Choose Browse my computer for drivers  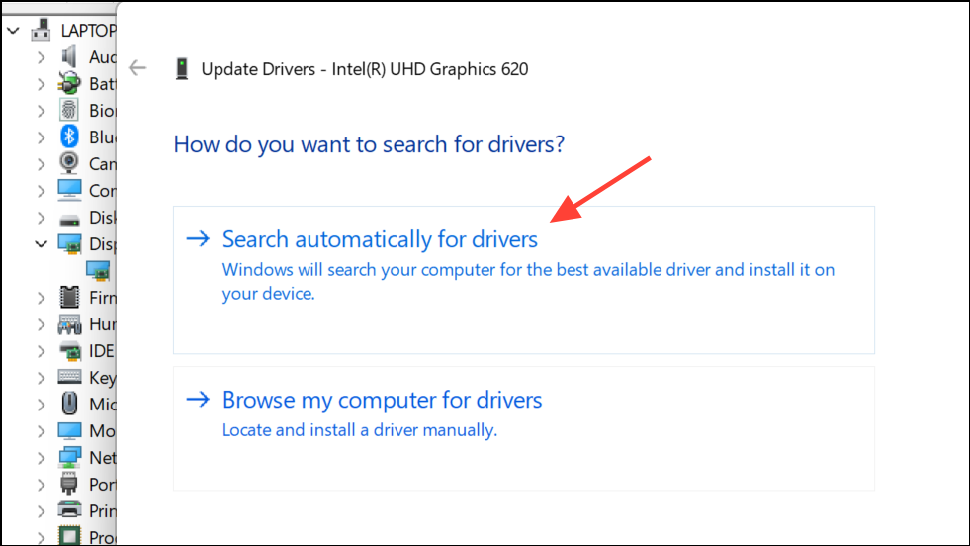point(382,400)
